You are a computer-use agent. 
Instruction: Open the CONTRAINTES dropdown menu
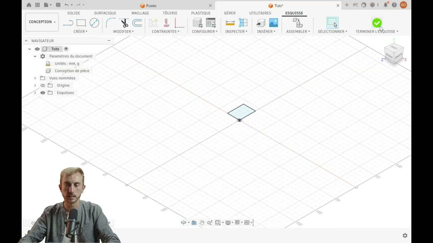[165, 31]
